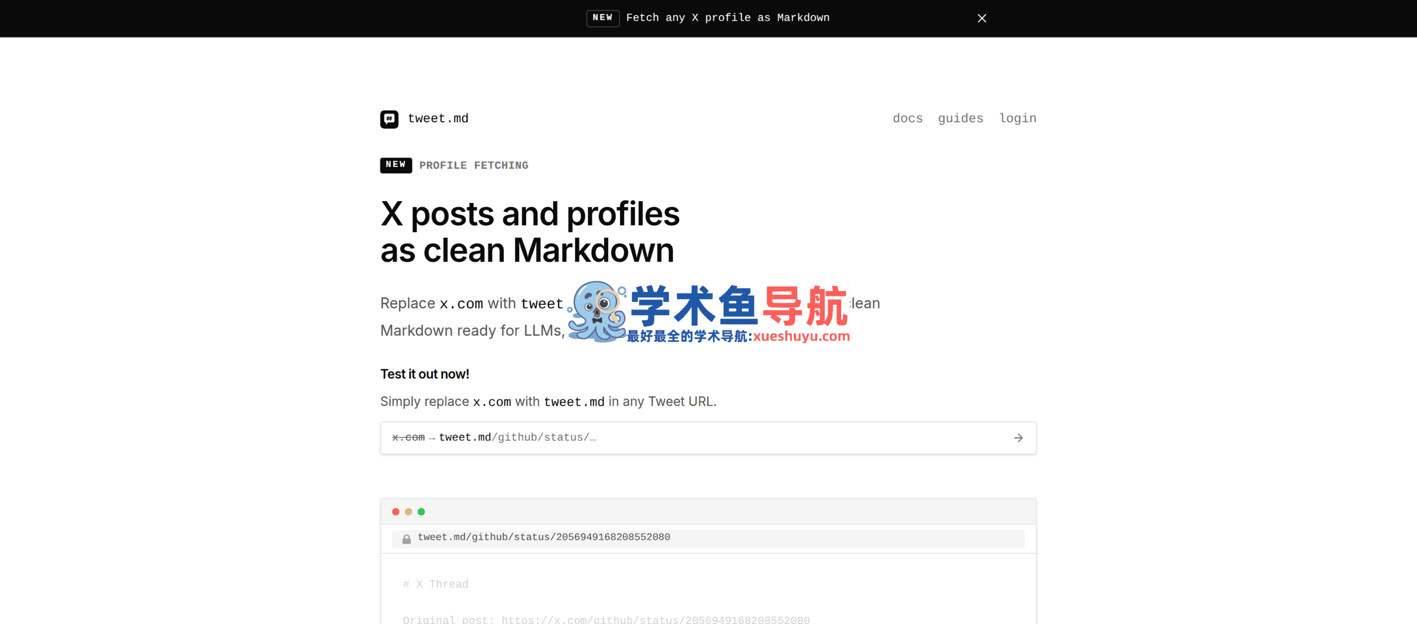Click the xueshuyu.com watermark text
This screenshot has height=624, width=1417.
[x=801, y=336]
